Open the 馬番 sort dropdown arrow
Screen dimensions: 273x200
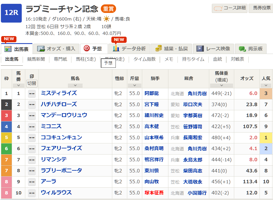point(18,85)
